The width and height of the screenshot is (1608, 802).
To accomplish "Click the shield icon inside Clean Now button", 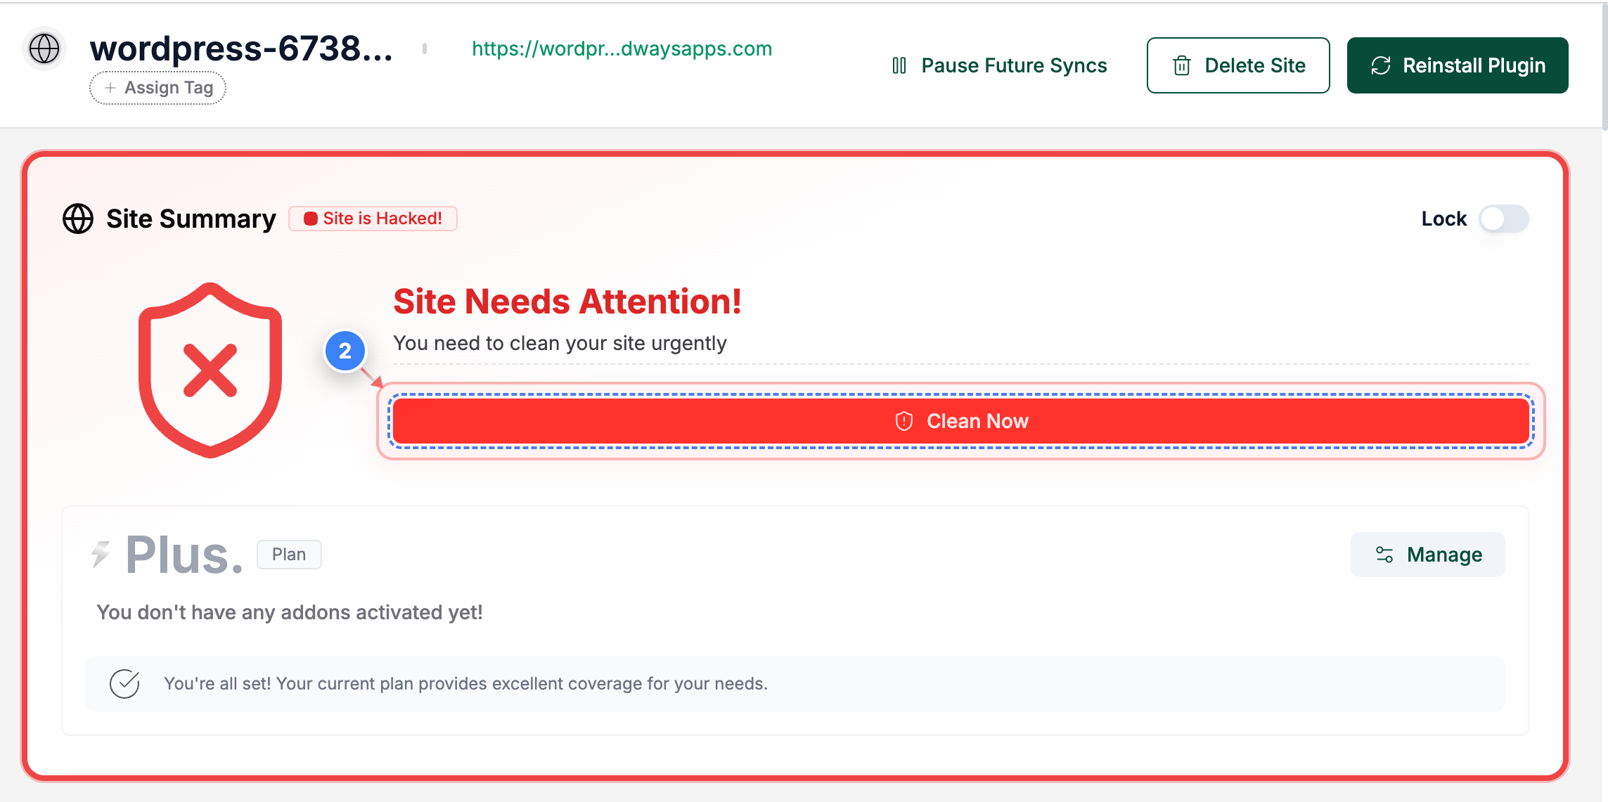I will pyautogui.click(x=903, y=420).
